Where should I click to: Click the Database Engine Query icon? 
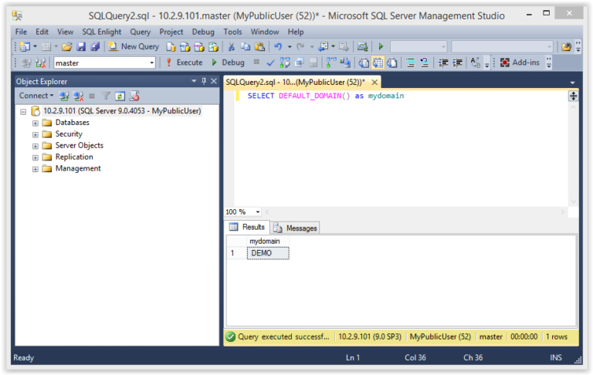[x=171, y=47]
